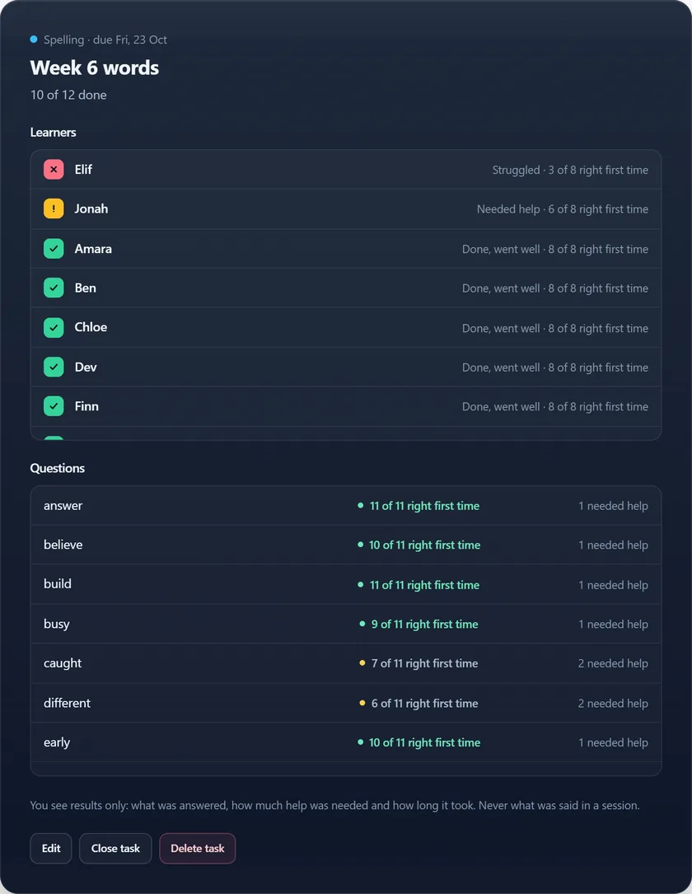This screenshot has width=692, height=894.
Task: Click '1 needed help' in the answer row
Action: (614, 506)
